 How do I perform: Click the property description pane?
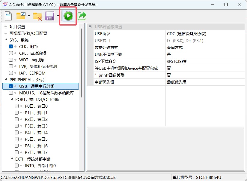tap(165, 149)
